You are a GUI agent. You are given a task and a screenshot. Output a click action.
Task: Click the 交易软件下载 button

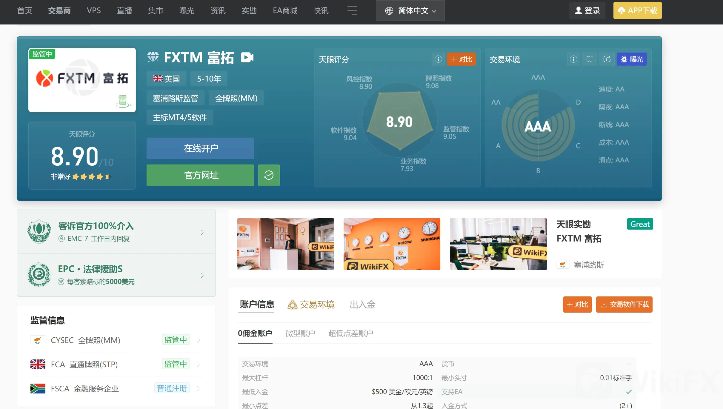pyautogui.click(x=624, y=305)
